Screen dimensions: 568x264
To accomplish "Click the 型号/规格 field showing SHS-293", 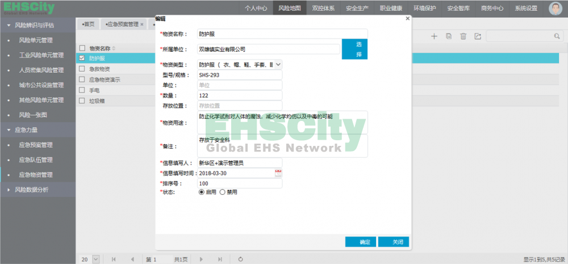I will [x=240, y=75].
